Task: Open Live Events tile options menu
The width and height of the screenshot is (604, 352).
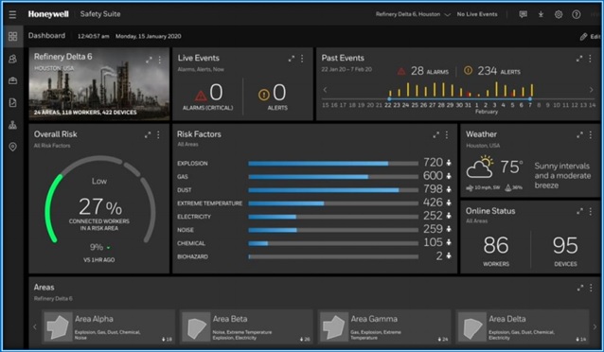Action: [302, 59]
